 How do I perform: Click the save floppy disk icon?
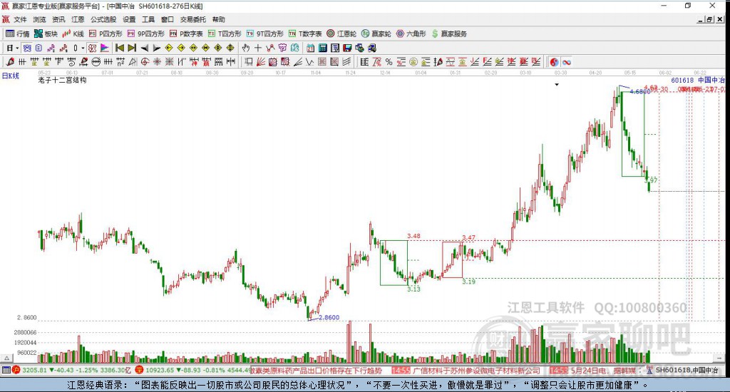point(347,48)
